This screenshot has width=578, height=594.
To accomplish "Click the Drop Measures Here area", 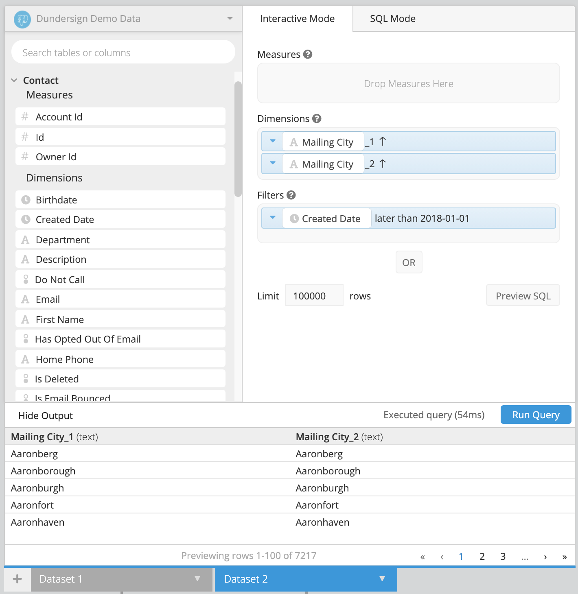I will (x=408, y=83).
